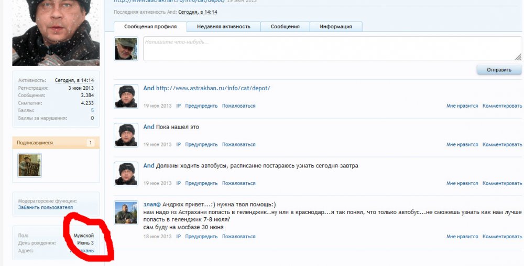Open the large profile avatar photo

click(x=56, y=31)
